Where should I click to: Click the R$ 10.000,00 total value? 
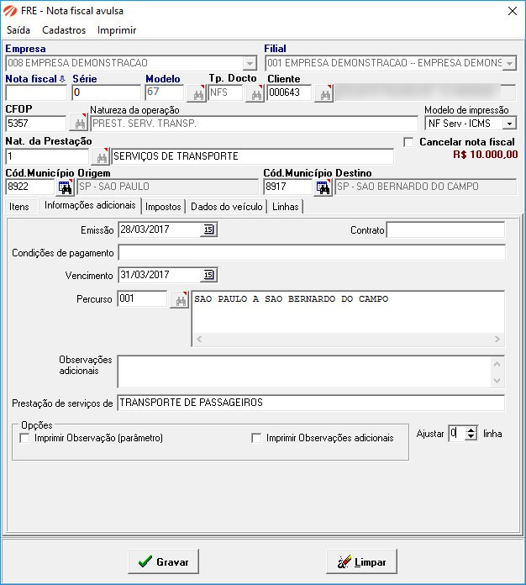[x=486, y=155]
